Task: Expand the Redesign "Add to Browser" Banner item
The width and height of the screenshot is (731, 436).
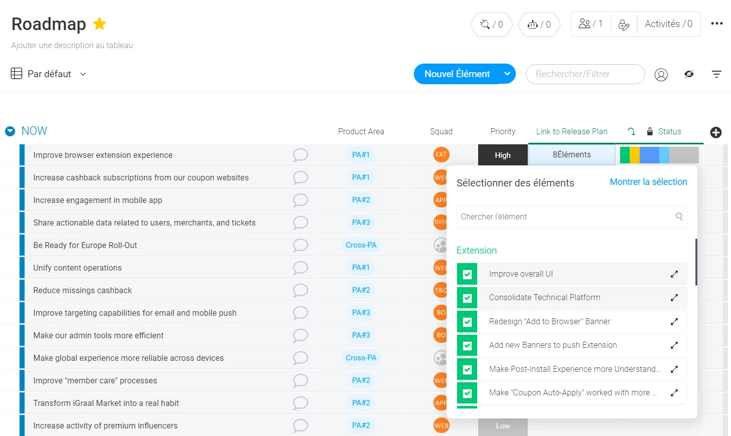Action: [674, 322]
